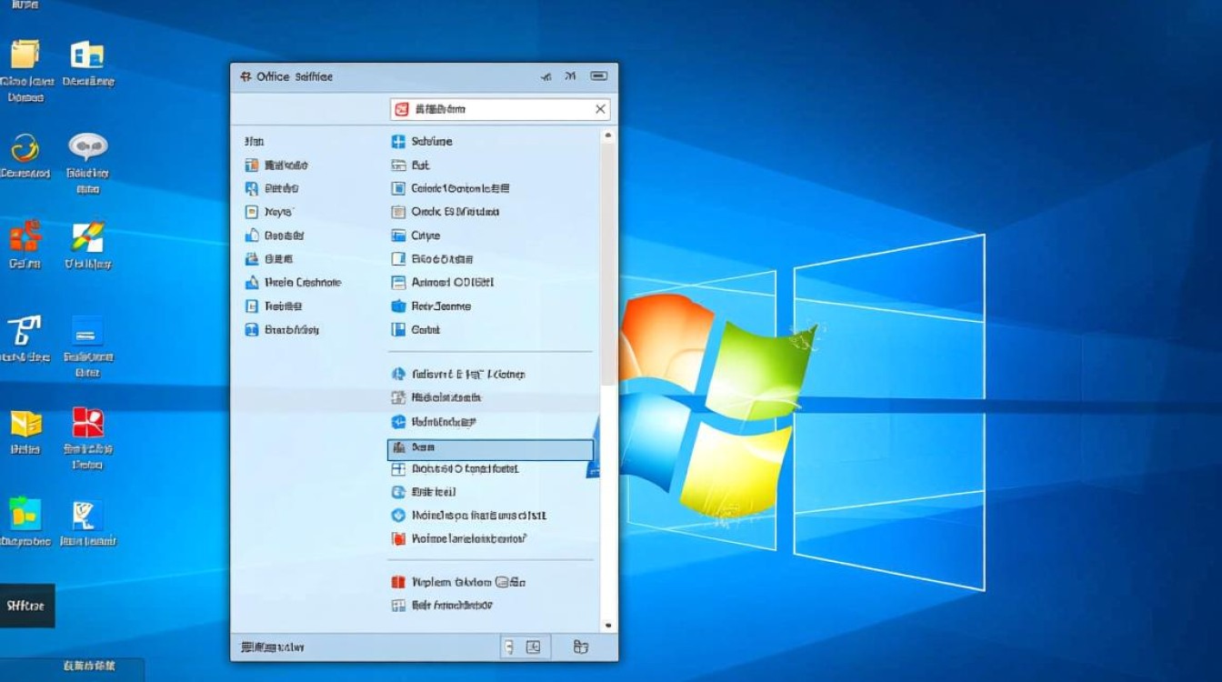Click the scrollbar down arrow in the Office window
The height and width of the screenshot is (682, 1222).
click(608, 626)
